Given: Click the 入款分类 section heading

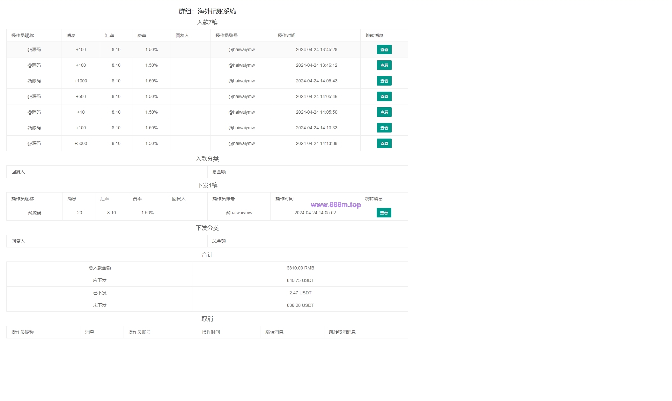Looking at the screenshot, I should tap(207, 159).
